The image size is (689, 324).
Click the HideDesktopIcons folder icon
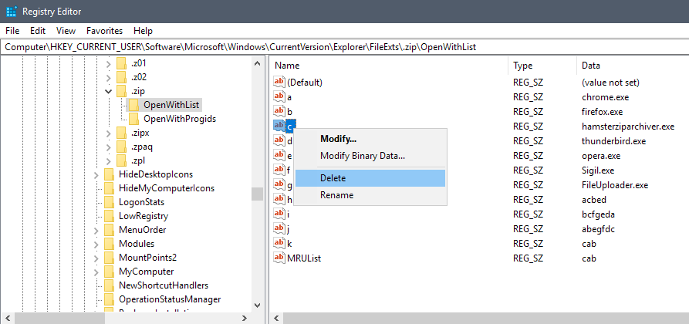[109, 174]
